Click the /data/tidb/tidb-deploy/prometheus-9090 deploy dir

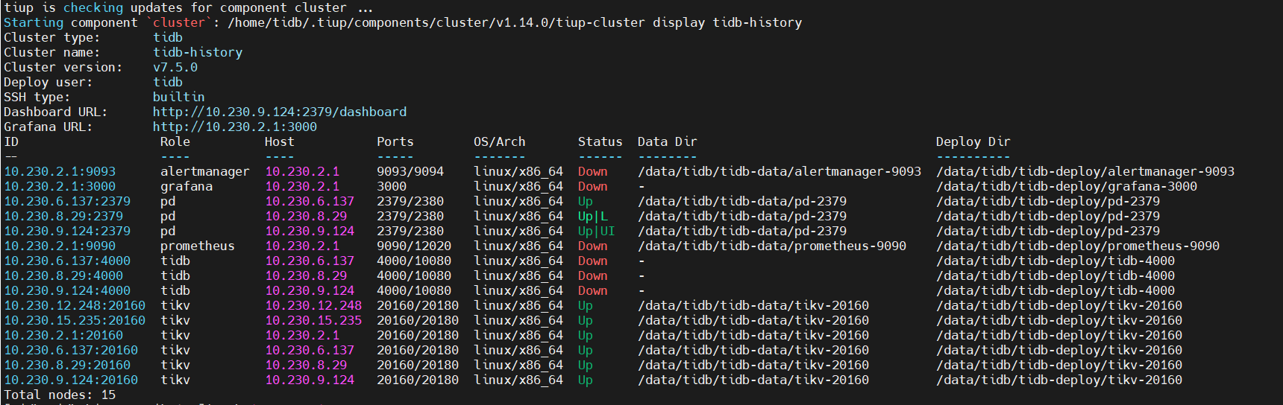(x=1078, y=246)
